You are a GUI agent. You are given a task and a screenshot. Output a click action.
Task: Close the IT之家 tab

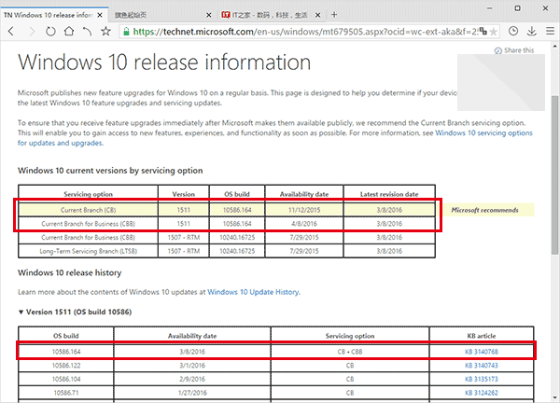pyautogui.click(x=317, y=15)
